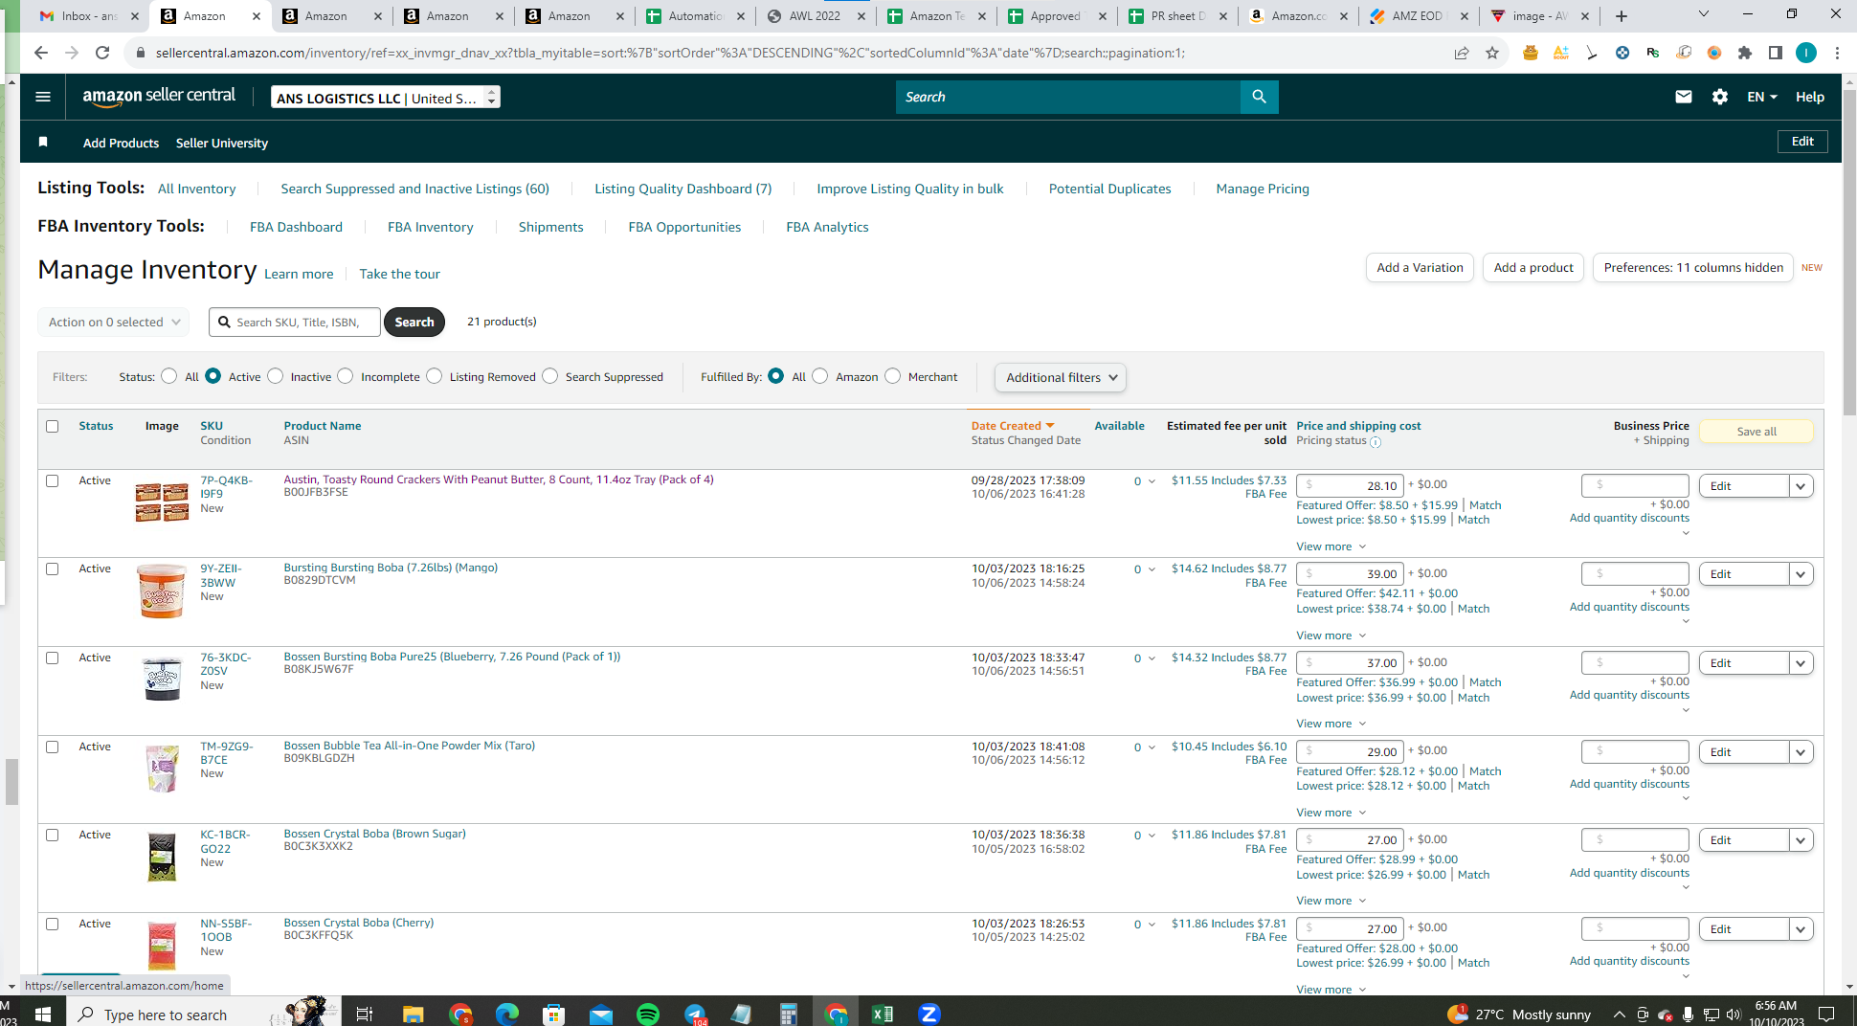Open a new browser tab with plus icon
Image resolution: width=1857 pixels, height=1026 pixels.
[1622, 16]
